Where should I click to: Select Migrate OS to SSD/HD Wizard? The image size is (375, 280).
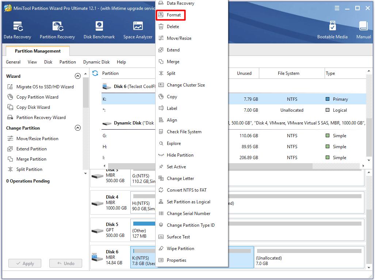[45, 87]
